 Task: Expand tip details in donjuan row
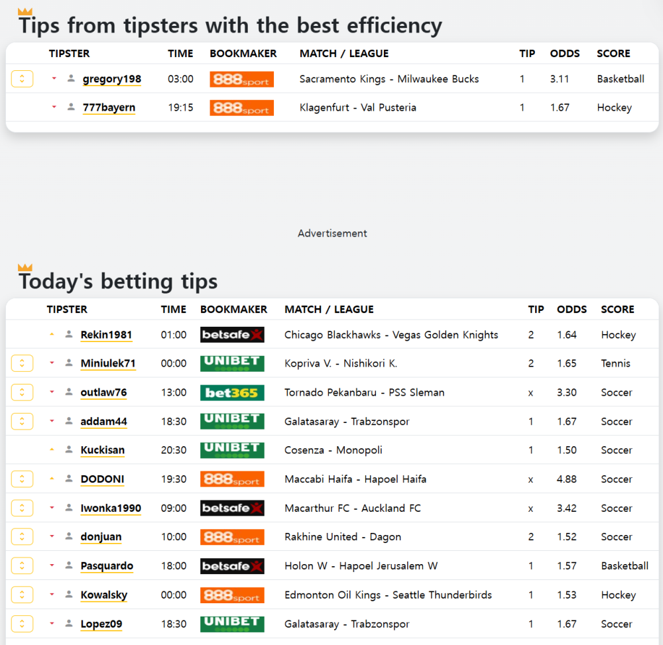[22, 537]
